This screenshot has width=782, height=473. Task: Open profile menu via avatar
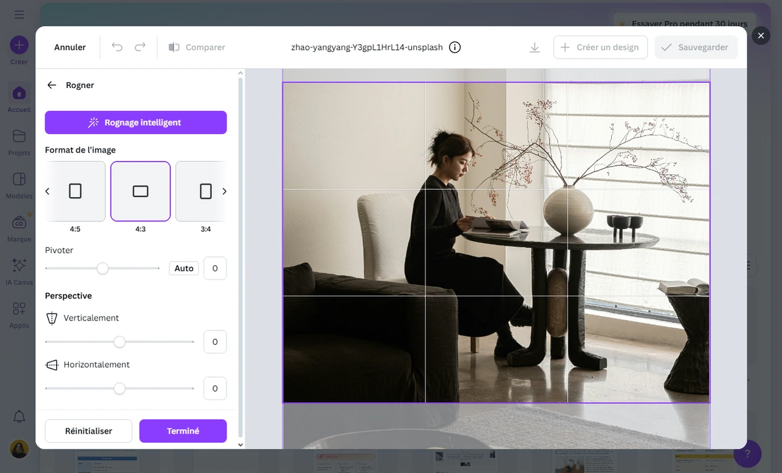pos(19,449)
